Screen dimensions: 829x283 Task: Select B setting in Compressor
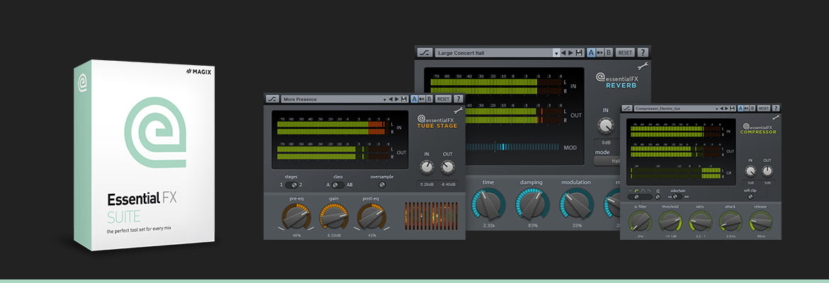click(753, 108)
